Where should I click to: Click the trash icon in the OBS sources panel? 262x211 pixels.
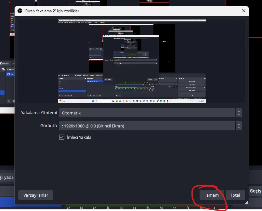[x=14, y=101]
